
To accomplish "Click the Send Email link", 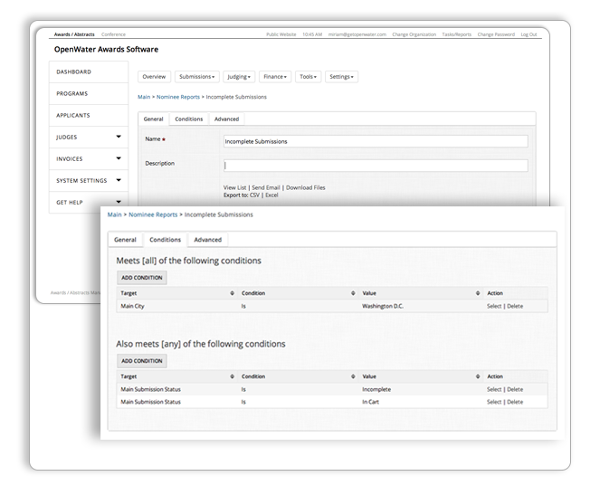I will tap(265, 187).
